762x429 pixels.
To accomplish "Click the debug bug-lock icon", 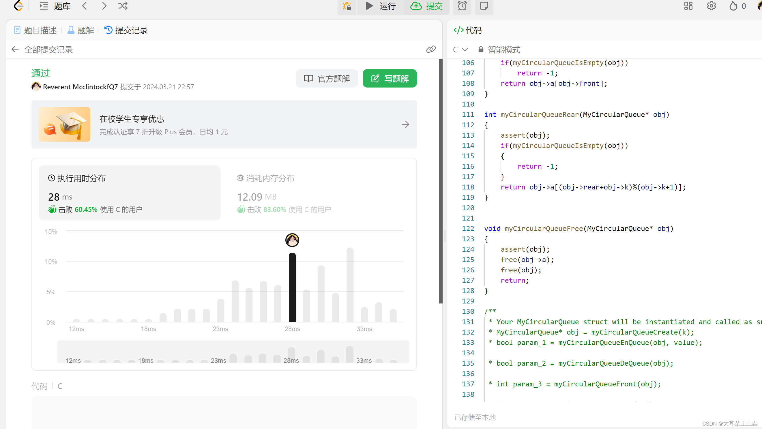I will tap(347, 6).
